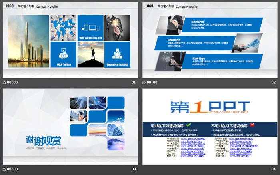
Task: Click the 'Upgrades Included' icon tile
Action: (117, 54)
